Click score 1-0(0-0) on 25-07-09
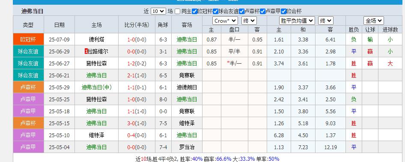Image resolution: width=405 pixels, height=162 pixels. 137,40
